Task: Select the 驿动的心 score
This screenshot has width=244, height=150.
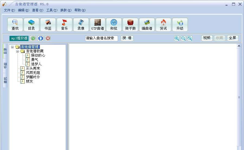Action: 38,55
